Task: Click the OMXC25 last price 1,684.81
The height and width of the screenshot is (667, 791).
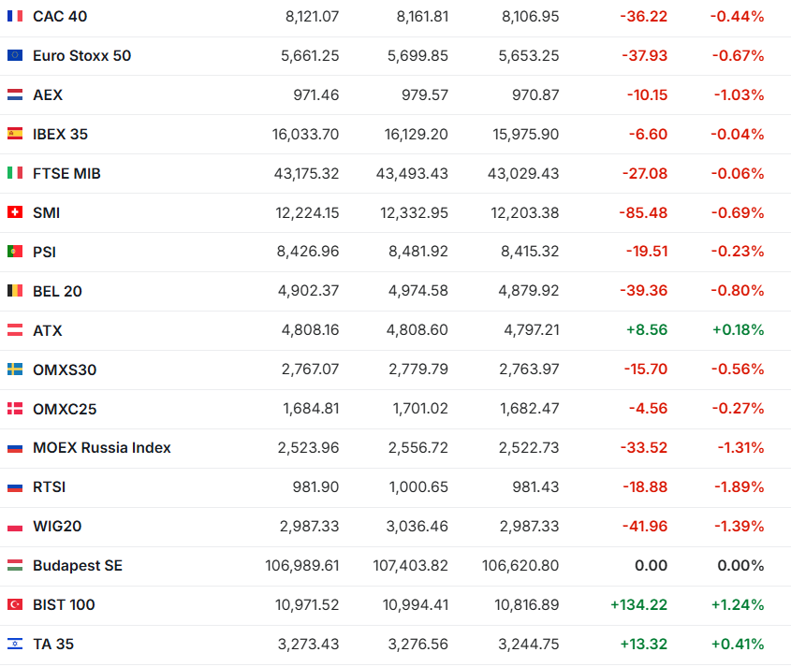Action: tap(310, 409)
